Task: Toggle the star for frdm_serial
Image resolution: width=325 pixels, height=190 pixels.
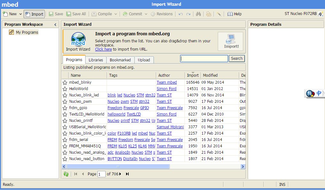Action: 65,140
